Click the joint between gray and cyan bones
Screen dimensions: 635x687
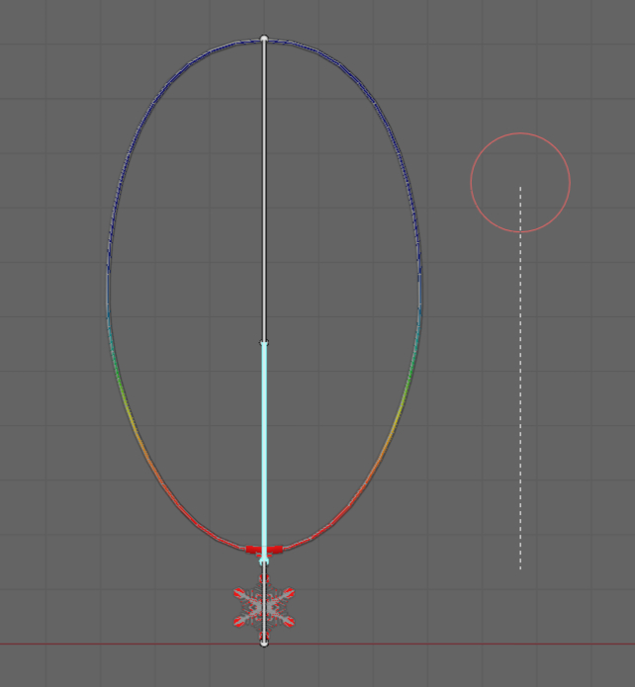[264, 343]
